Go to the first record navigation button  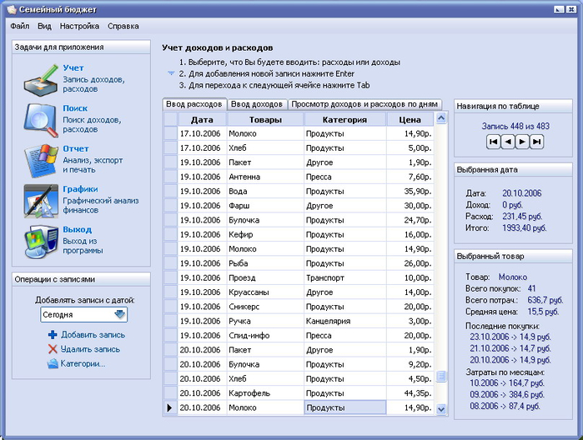494,142
